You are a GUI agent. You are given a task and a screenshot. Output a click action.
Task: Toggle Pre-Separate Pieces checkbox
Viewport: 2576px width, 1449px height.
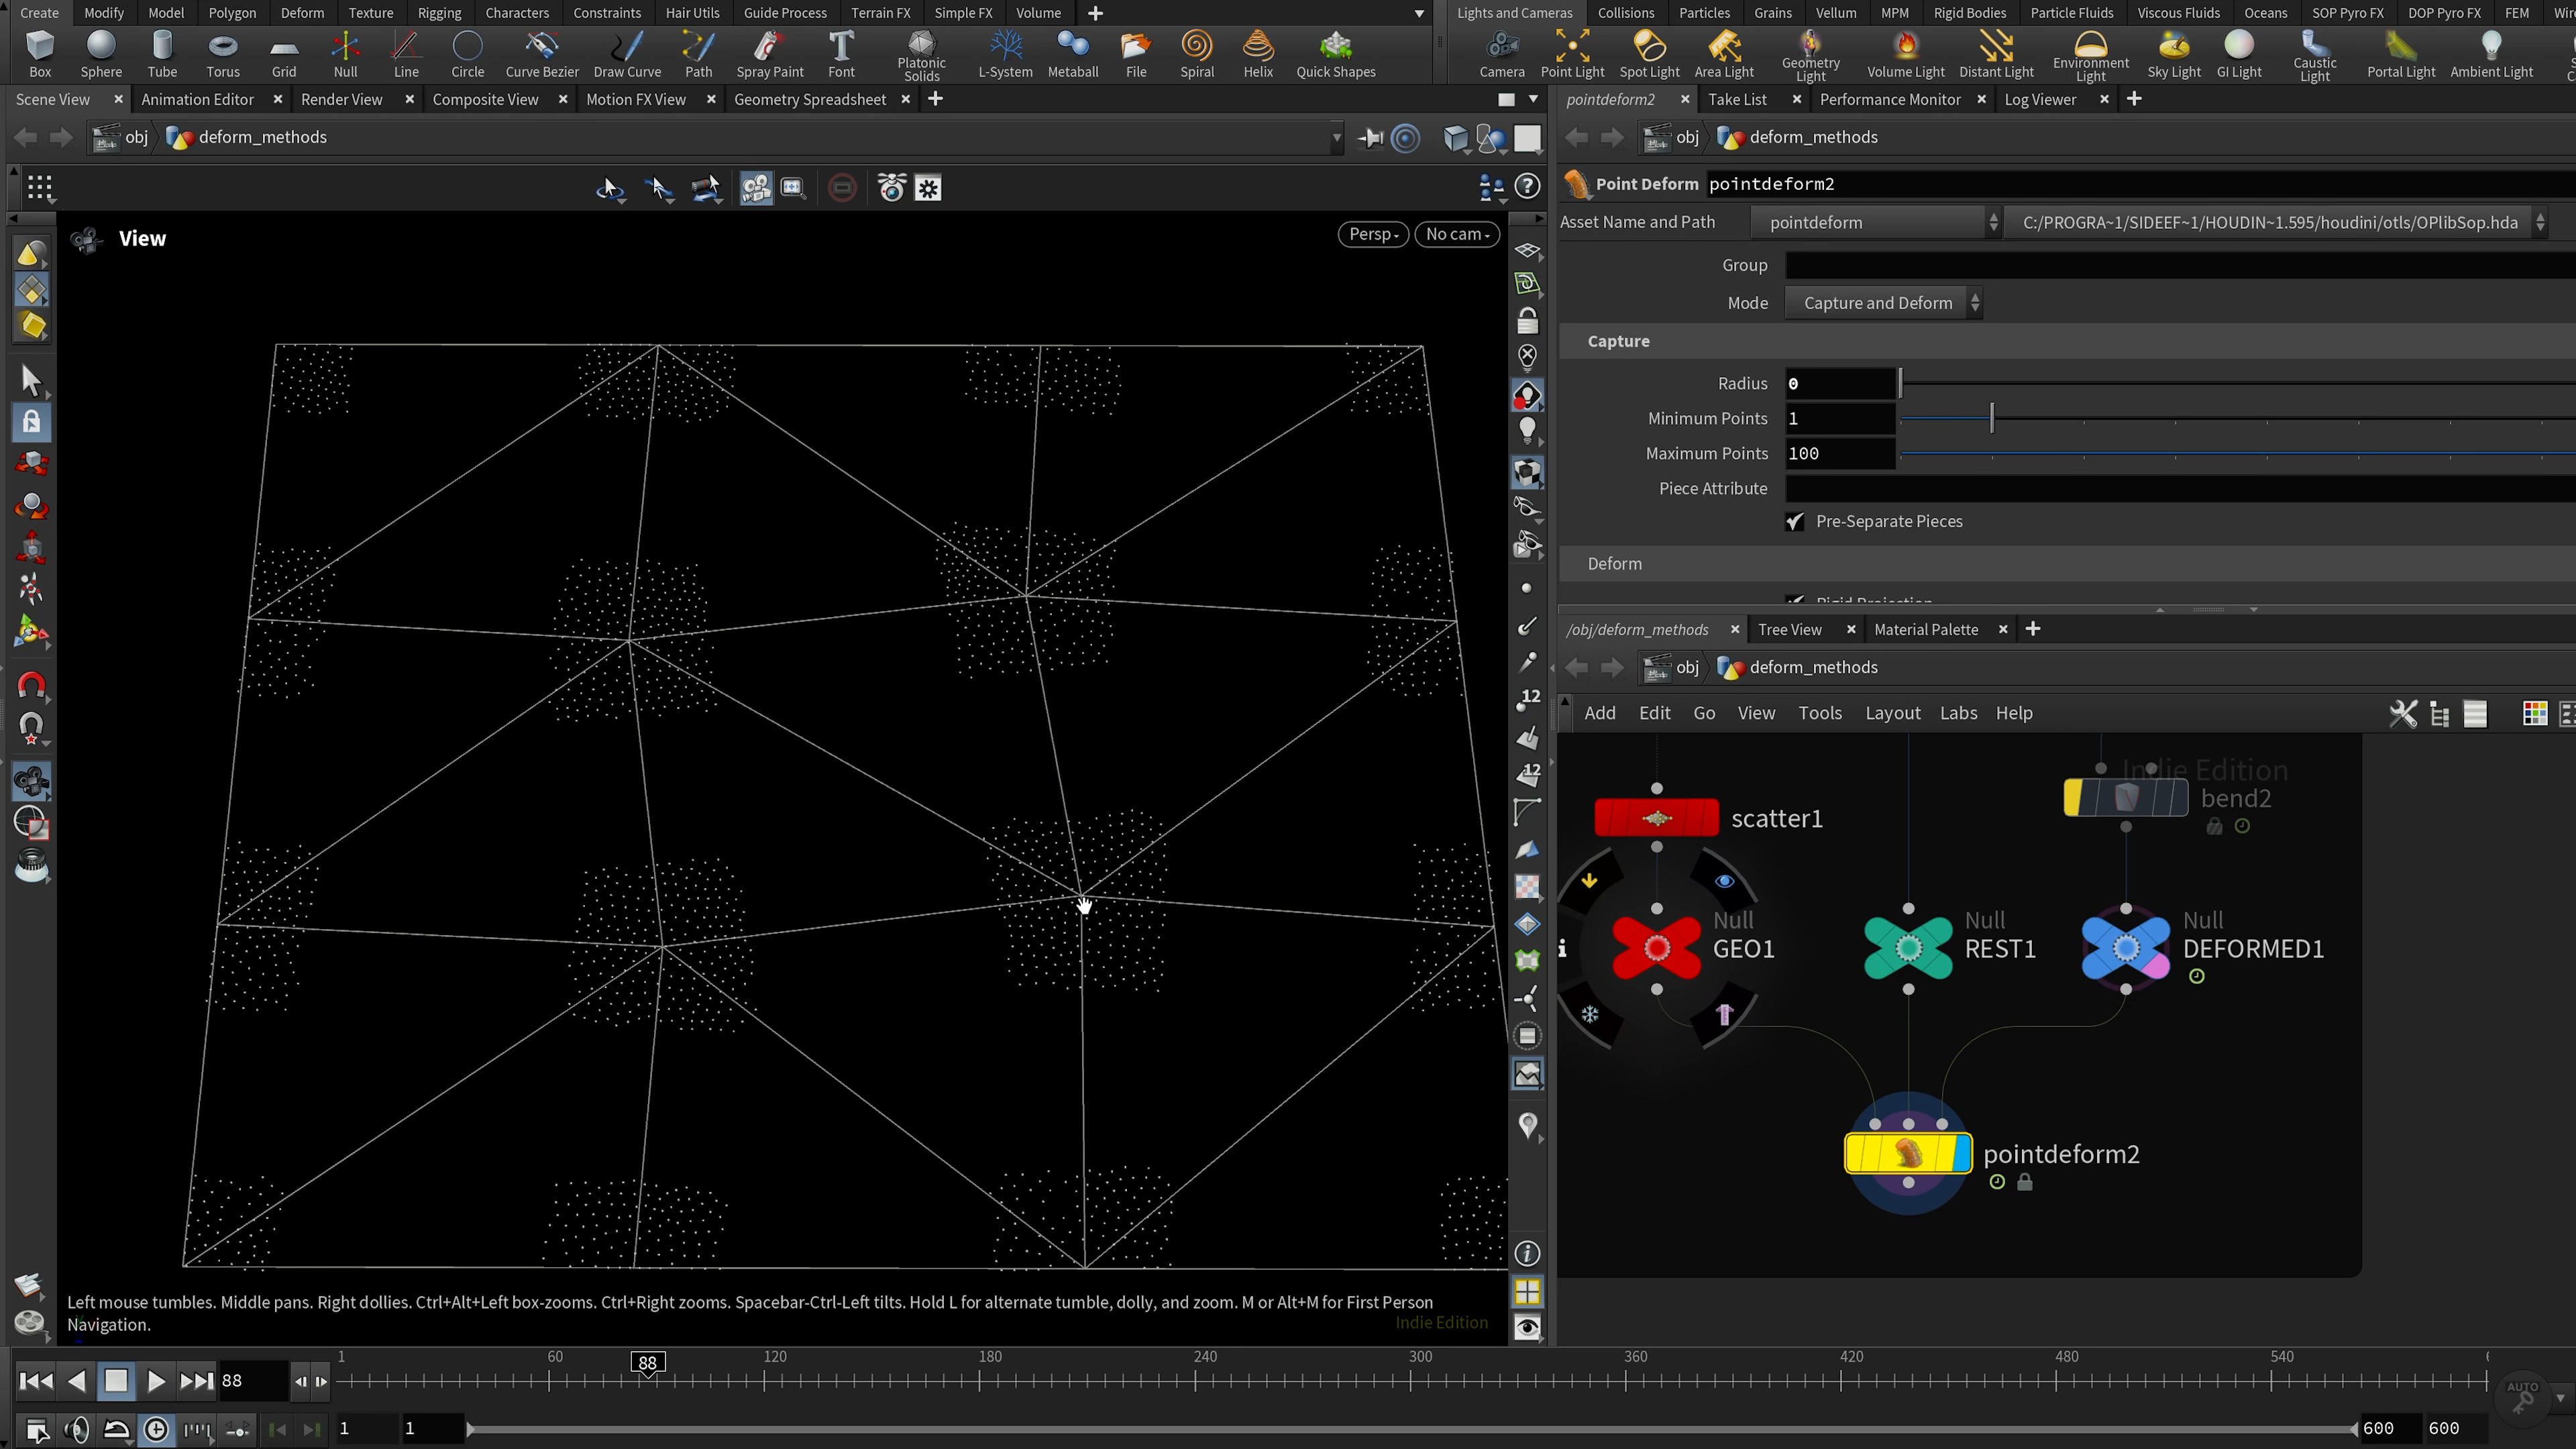tap(1795, 522)
